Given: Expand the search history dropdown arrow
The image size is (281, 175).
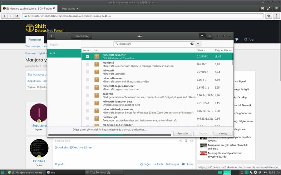Looking at the screenshot, I should [198, 44].
